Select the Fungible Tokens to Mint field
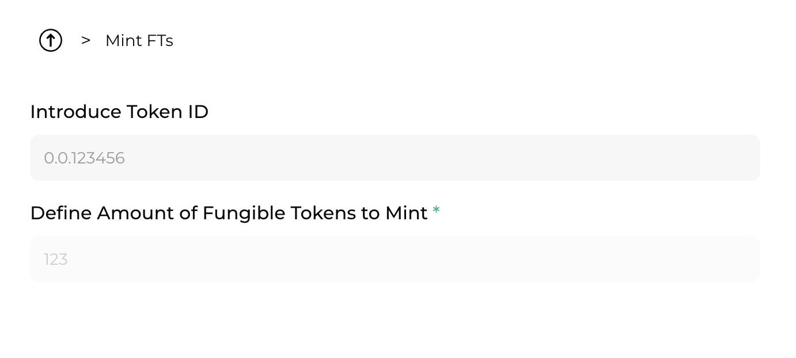Image resolution: width=796 pixels, height=358 pixels. 395,259
